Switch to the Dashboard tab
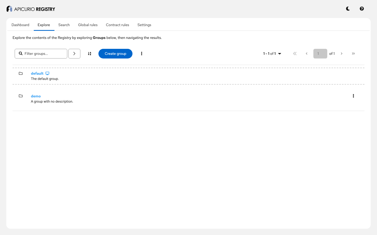This screenshot has height=235, width=377. coord(20,25)
